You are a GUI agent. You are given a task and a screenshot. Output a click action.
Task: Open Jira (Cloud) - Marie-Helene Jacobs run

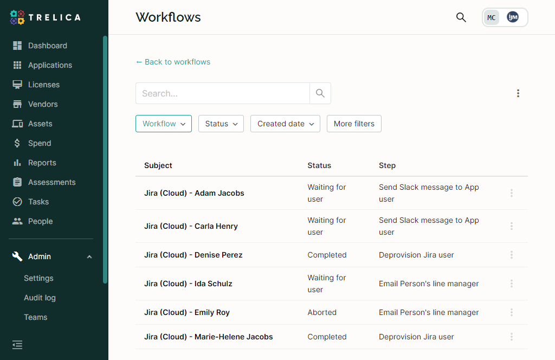pyautogui.click(x=209, y=337)
